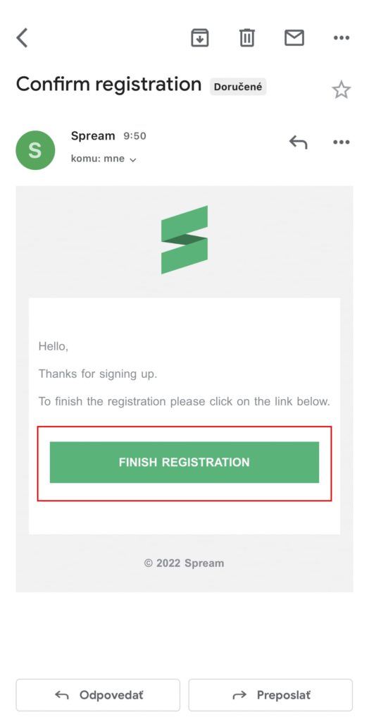Tap the '© 2022 Spream' footer text
The width and height of the screenshot is (369, 722).
tap(184, 563)
